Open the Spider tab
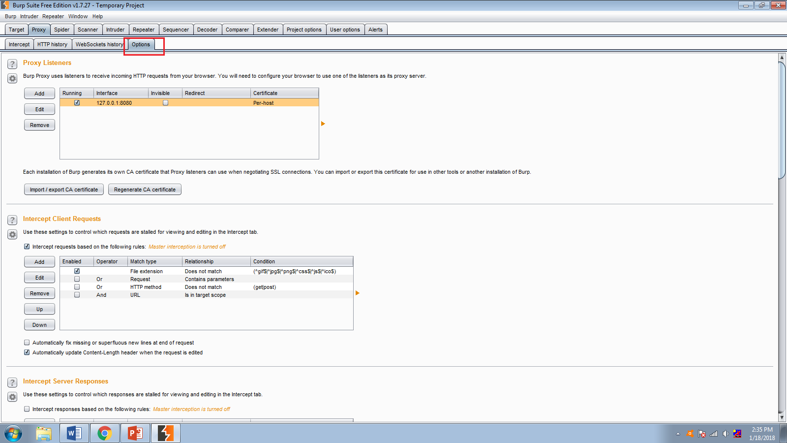Image resolution: width=787 pixels, height=443 pixels. pos(61,30)
